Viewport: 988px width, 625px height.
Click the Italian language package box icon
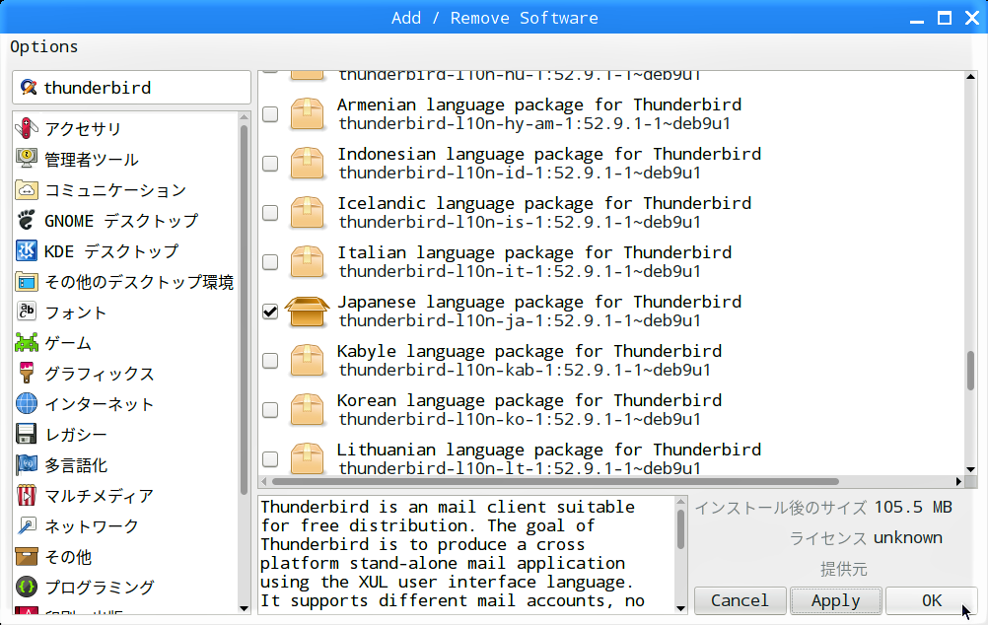tap(307, 261)
